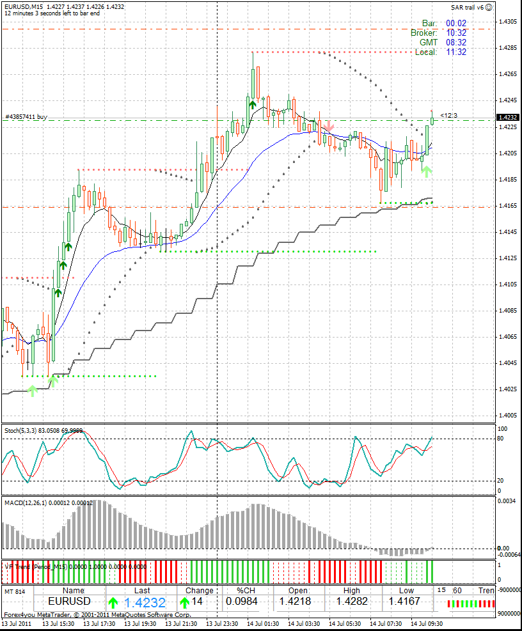The height and width of the screenshot is (631, 522).
Task: Click the 14 Jul 07:30 time axis label
Action: pos(386,624)
